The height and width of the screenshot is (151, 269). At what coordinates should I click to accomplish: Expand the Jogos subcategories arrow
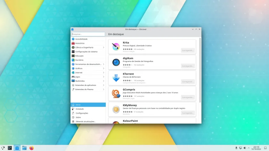103,77
